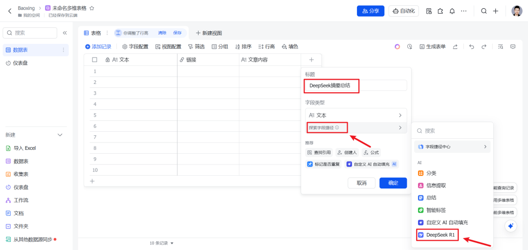The width and height of the screenshot is (528, 250).
Task: Edit the 标题 field name input
Action: [356, 85]
